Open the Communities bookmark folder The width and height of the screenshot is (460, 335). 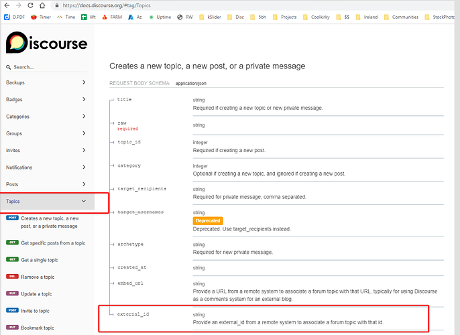click(x=401, y=17)
